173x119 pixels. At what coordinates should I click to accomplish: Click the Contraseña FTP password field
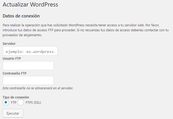click(x=28, y=80)
